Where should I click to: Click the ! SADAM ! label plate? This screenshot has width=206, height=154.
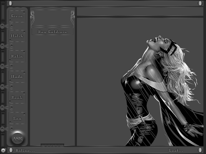52,145
